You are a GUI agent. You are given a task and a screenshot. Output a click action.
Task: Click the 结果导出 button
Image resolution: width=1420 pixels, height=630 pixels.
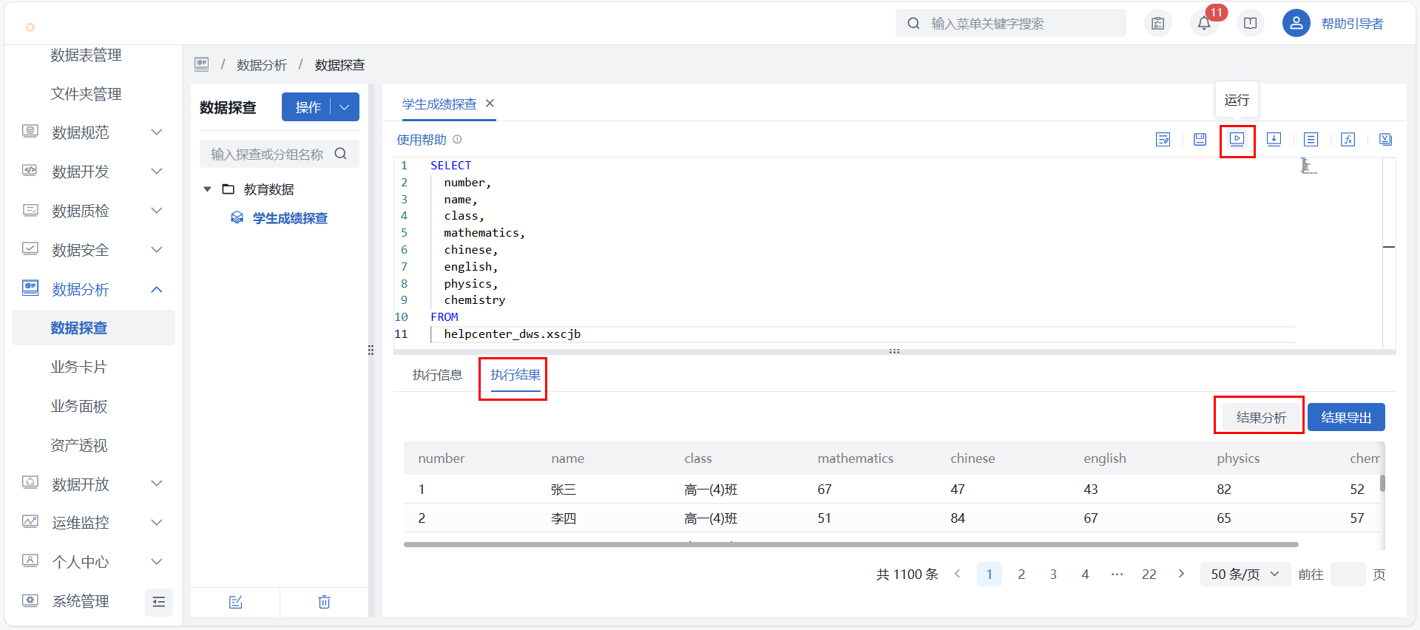click(1346, 418)
